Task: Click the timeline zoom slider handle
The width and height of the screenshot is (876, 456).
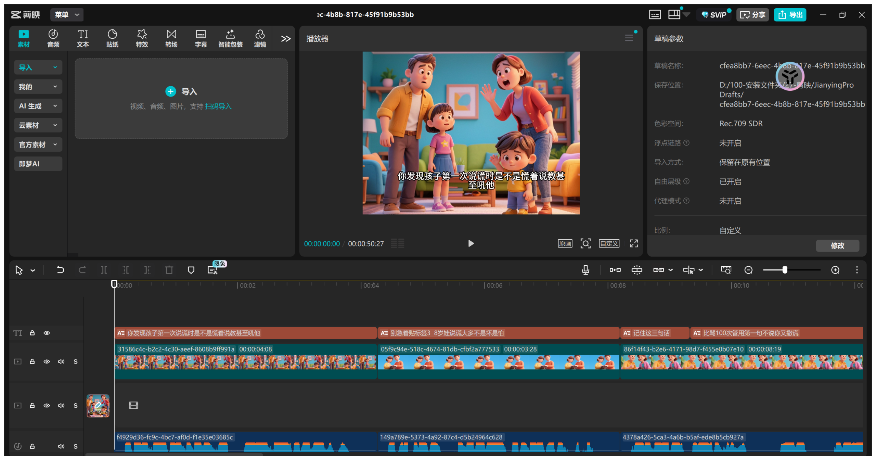Action: [785, 270]
